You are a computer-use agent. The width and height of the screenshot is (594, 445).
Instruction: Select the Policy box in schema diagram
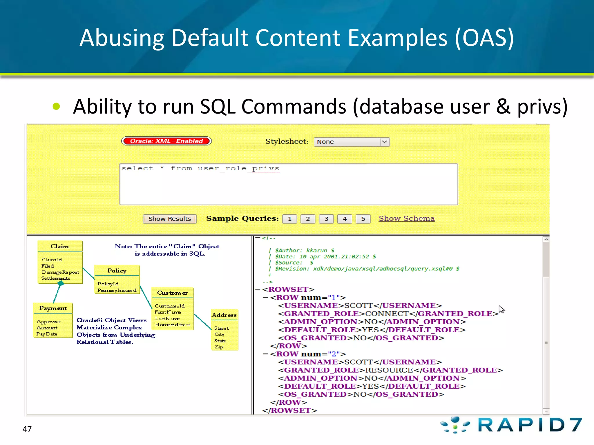pyautogui.click(x=117, y=279)
